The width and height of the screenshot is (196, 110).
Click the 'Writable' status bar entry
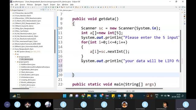[x=91, y=91]
